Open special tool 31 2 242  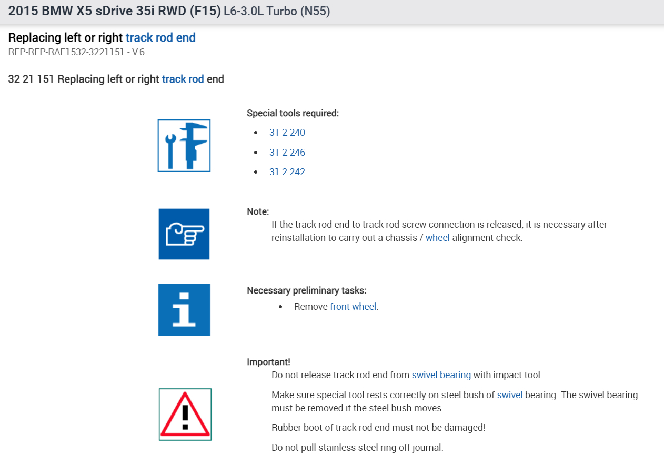(x=287, y=172)
